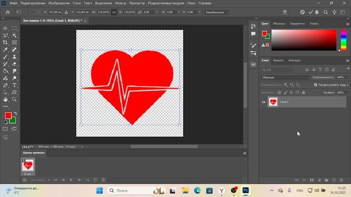The height and width of the screenshot is (197, 351).
Task: Click the rainbow hue slider in Color panel
Action: (344, 40)
